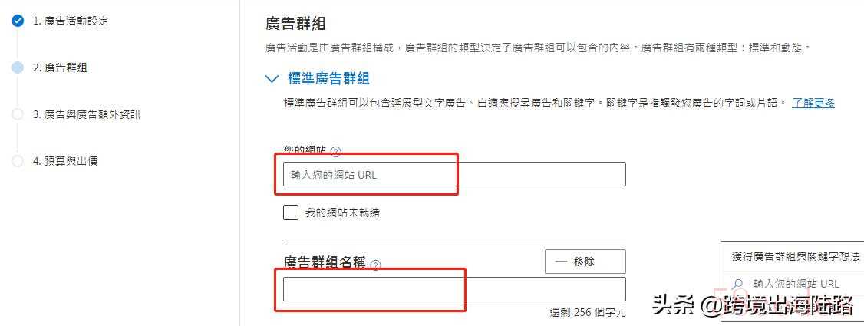Open the help icon next to 廣告群組名稱
Screen dimensions: 864x326
pos(375,265)
